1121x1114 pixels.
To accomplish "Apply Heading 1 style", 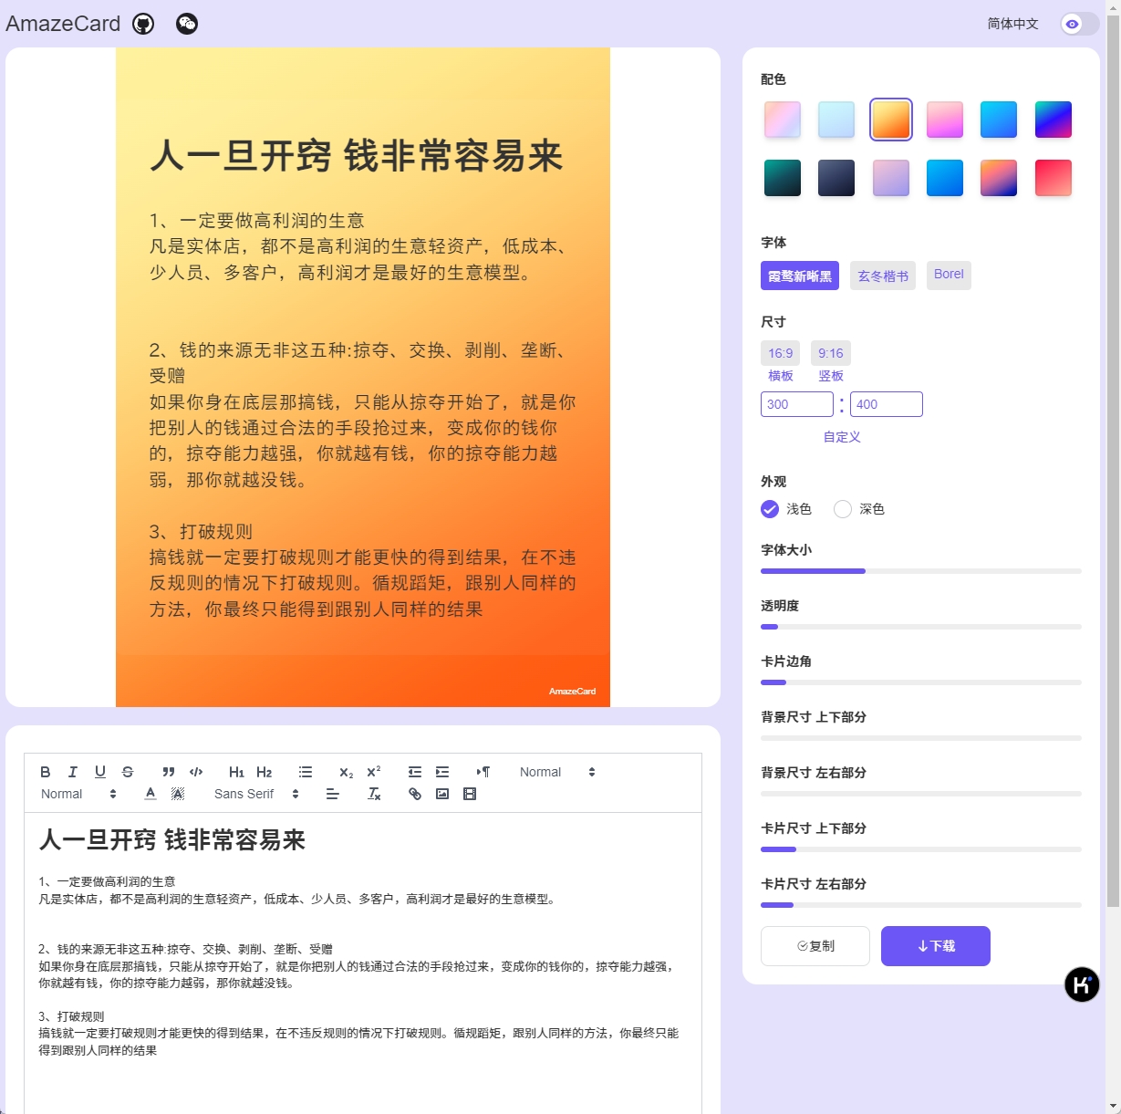I will click(x=237, y=772).
